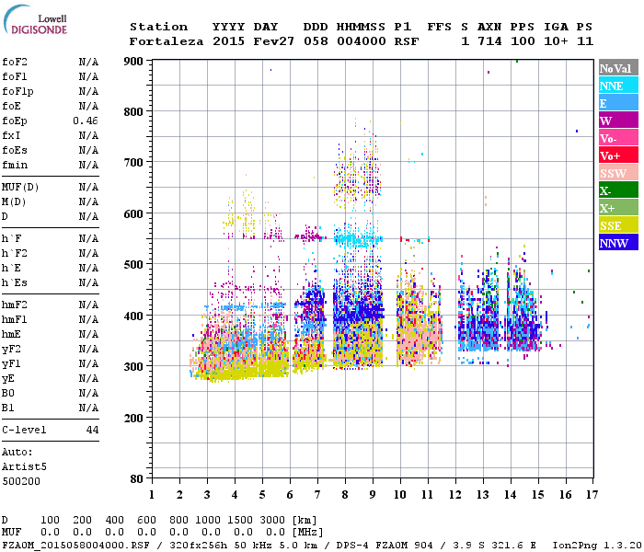This screenshot has height=552, width=644.
Task: Click the B1 parameter label
Action: pyautogui.click(x=8, y=408)
